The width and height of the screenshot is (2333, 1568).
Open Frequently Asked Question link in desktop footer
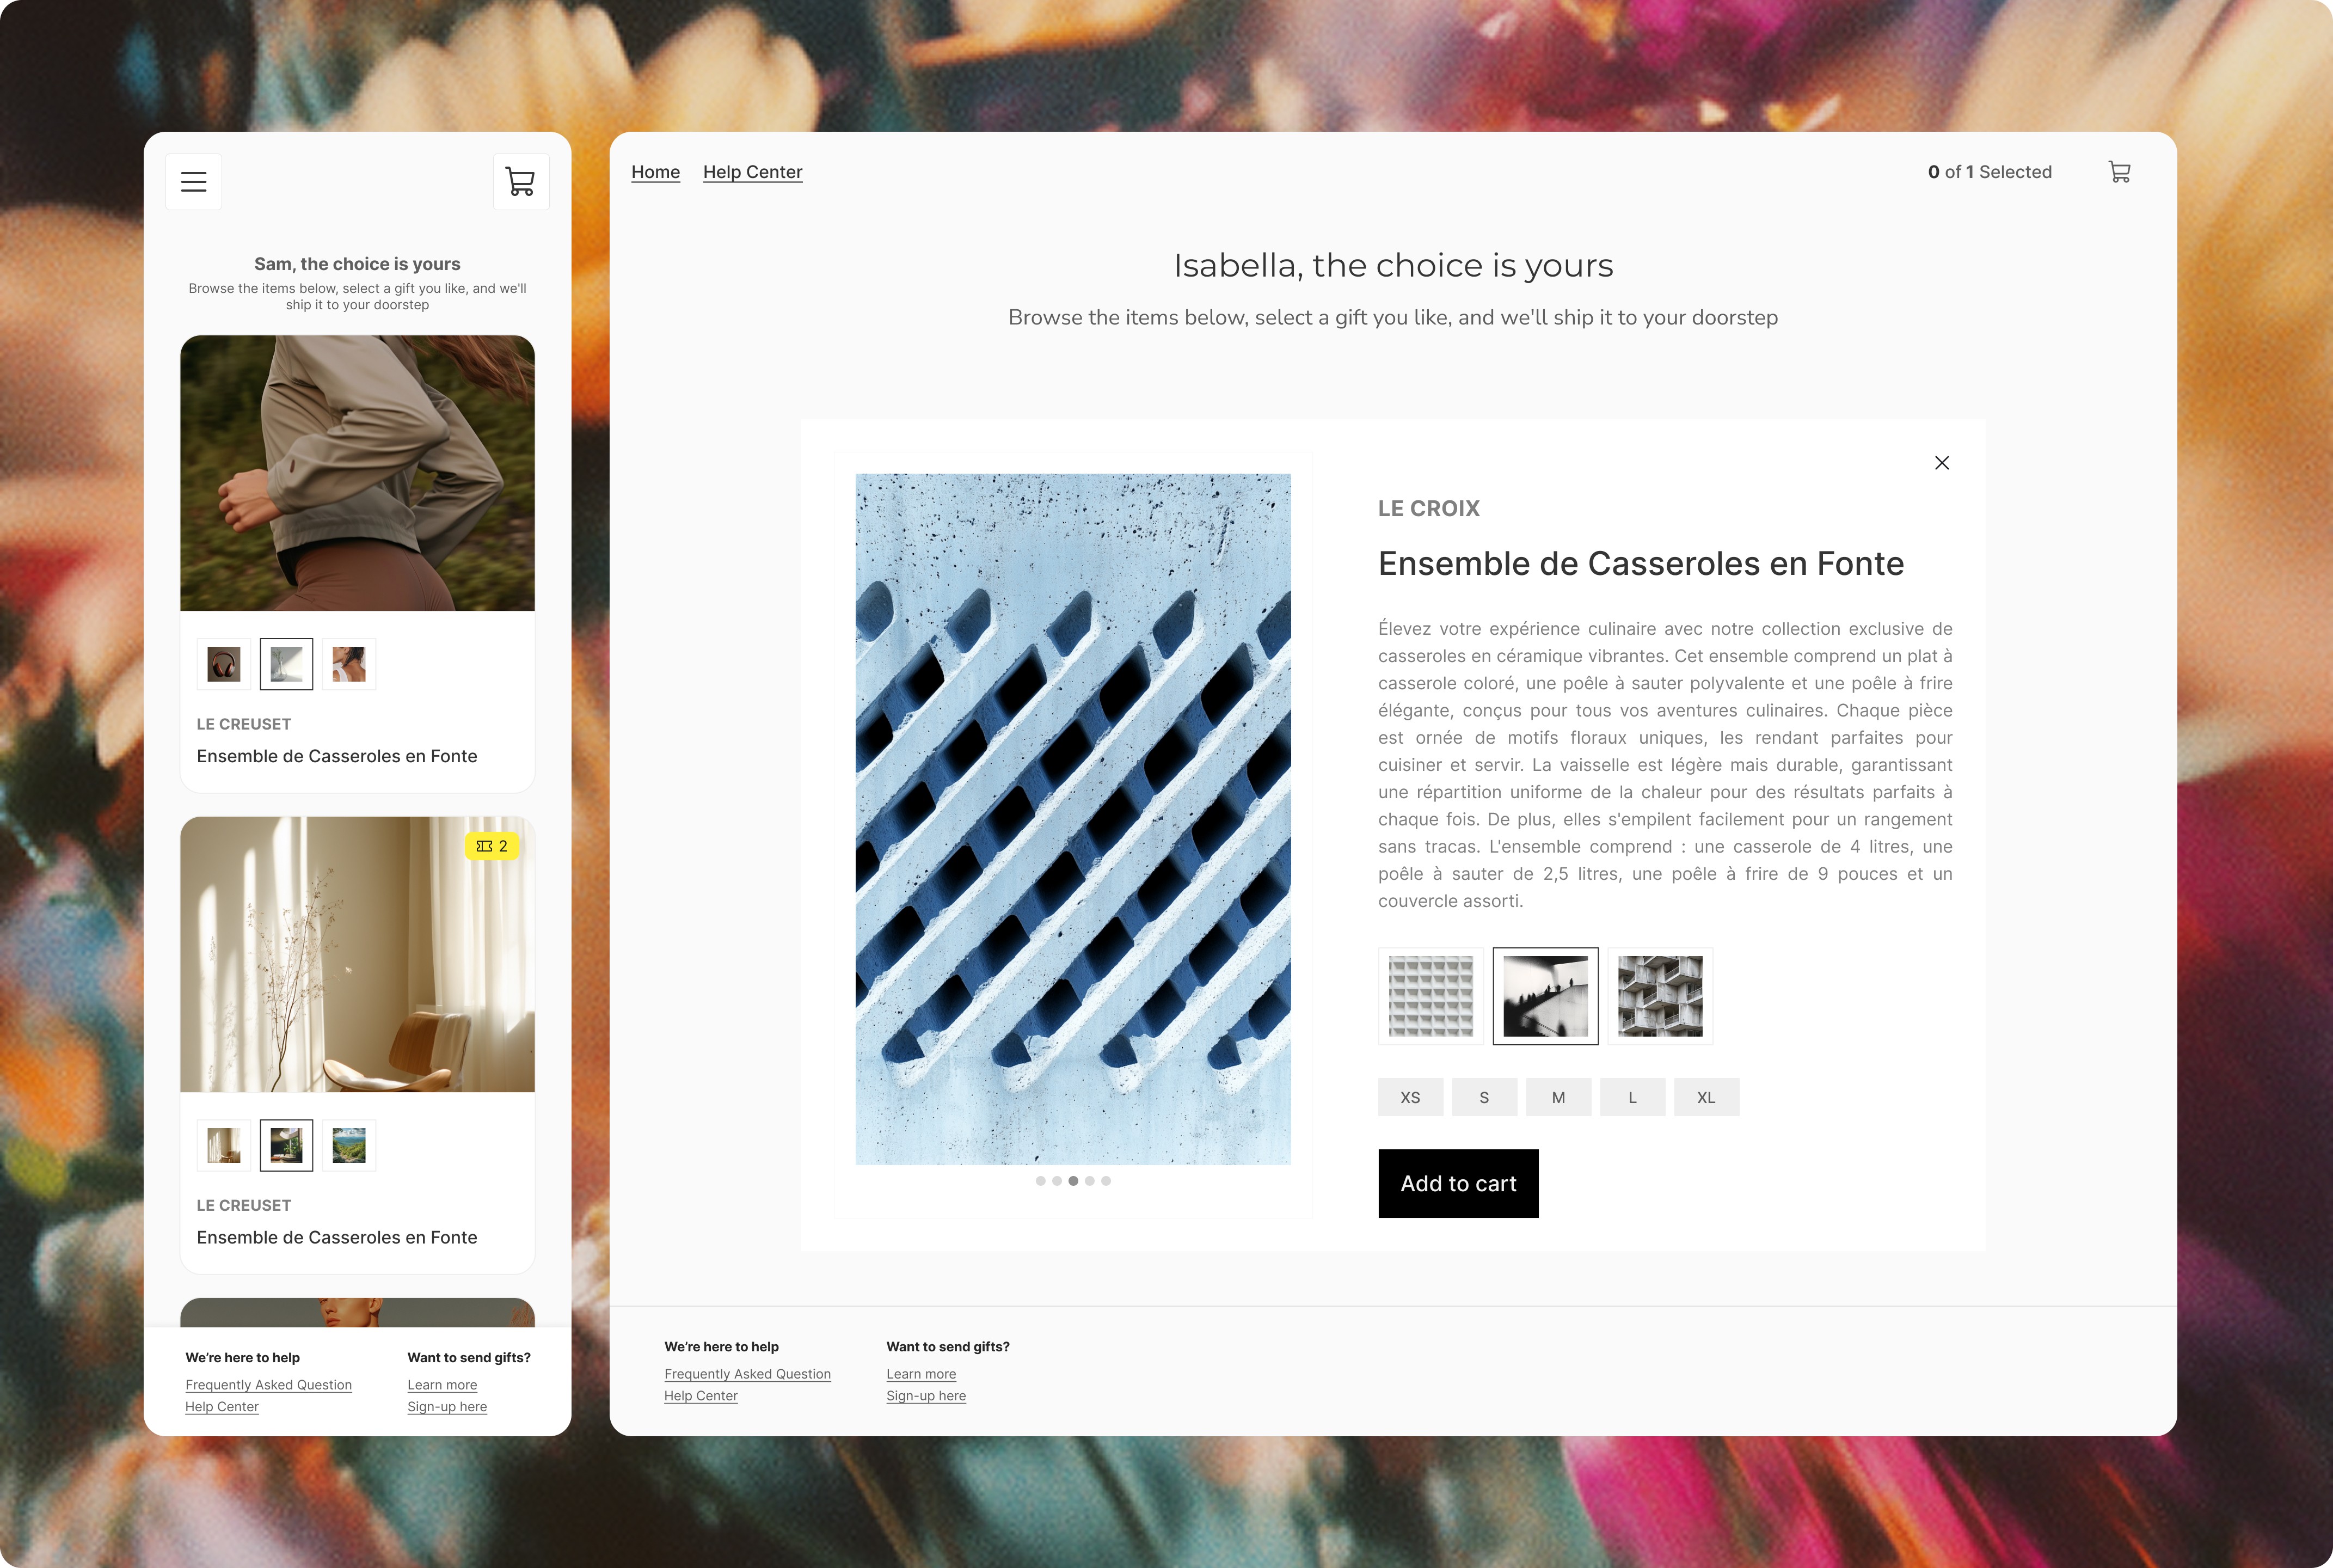point(748,1374)
